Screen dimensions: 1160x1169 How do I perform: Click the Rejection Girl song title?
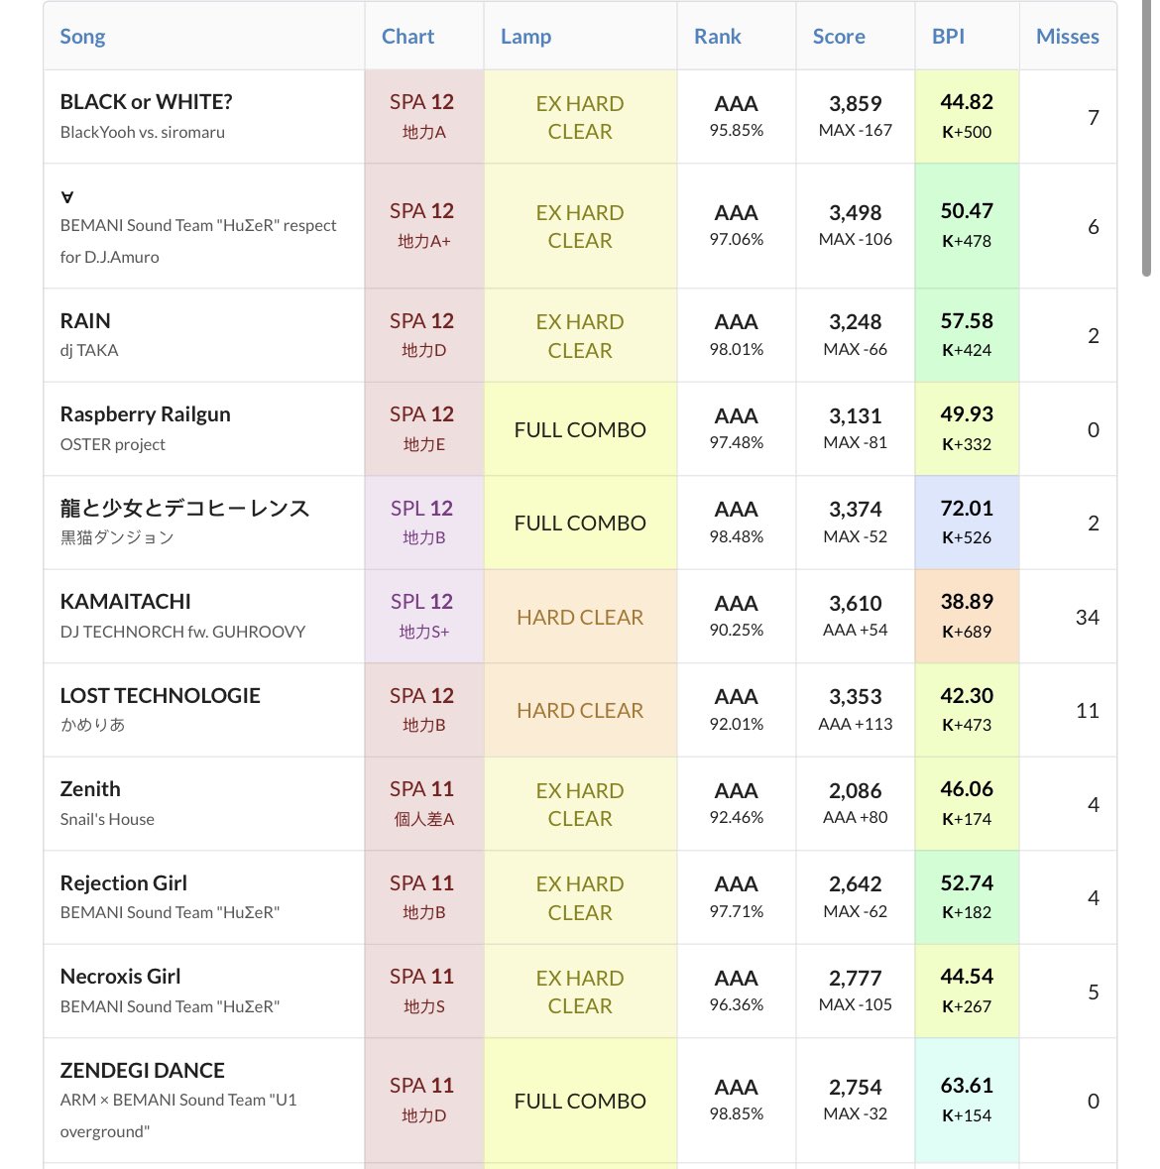click(123, 883)
